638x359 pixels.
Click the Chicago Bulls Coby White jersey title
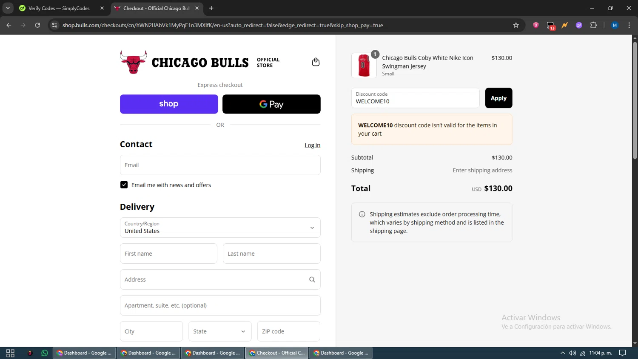click(427, 62)
